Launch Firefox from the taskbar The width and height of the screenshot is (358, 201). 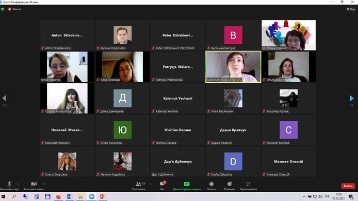[58, 196]
